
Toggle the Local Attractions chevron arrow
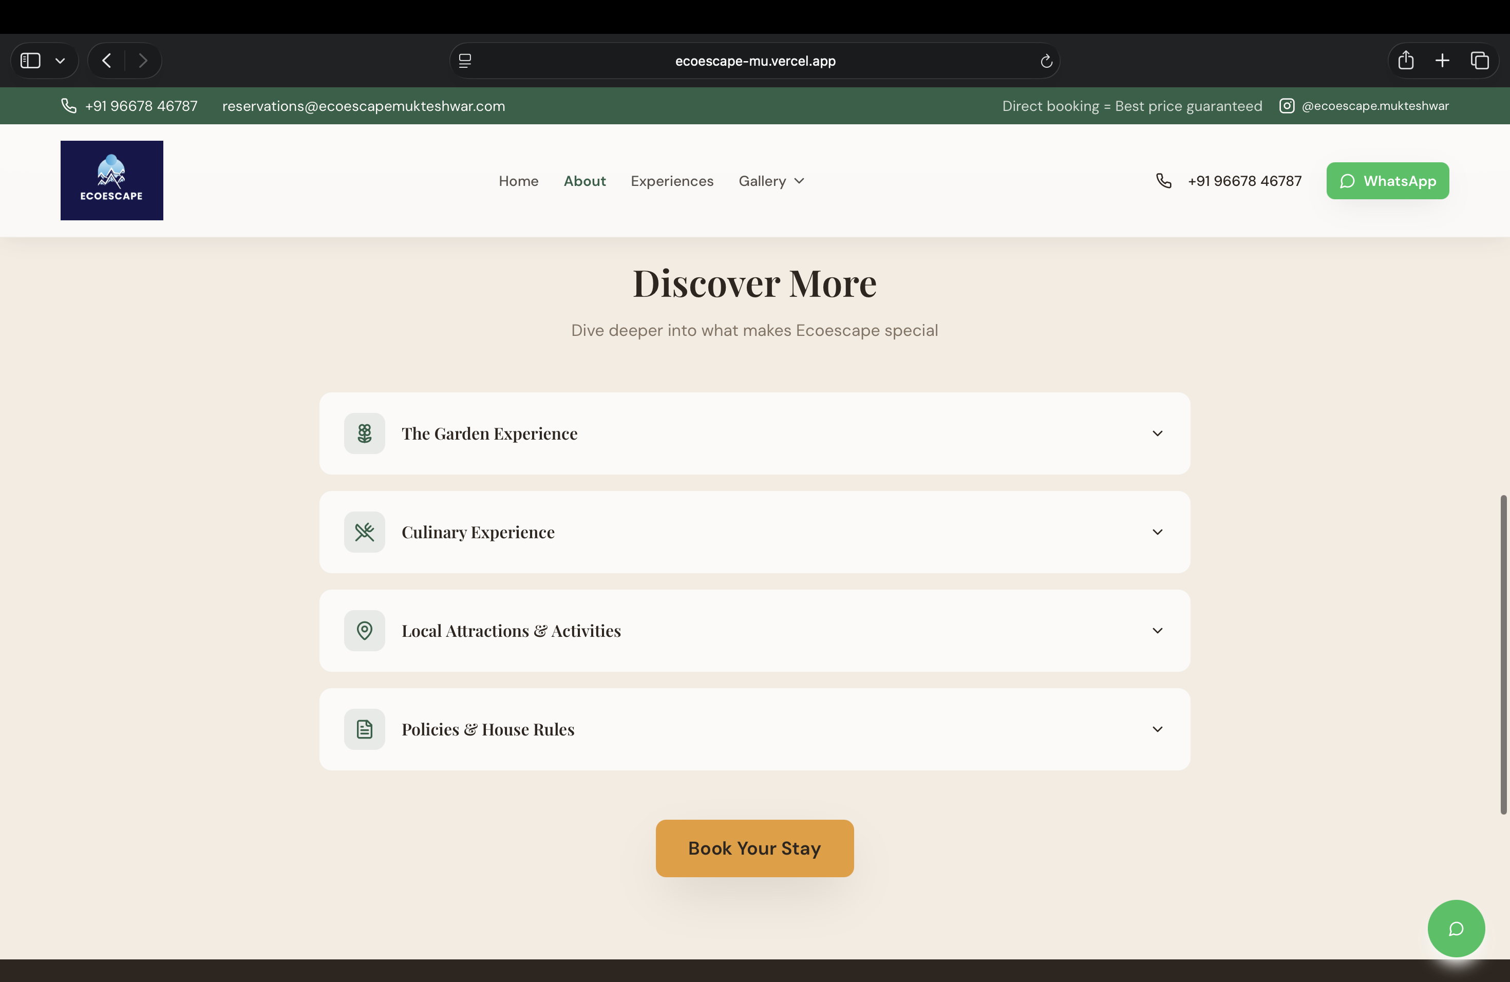(x=1157, y=631)
